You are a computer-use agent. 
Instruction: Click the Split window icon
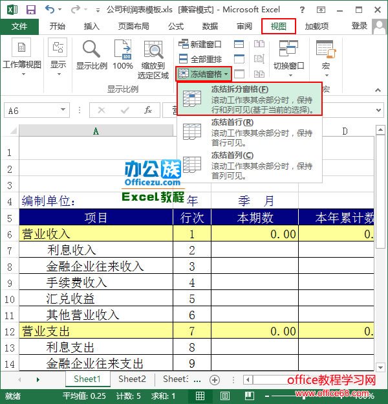click(x=239, y=44)
